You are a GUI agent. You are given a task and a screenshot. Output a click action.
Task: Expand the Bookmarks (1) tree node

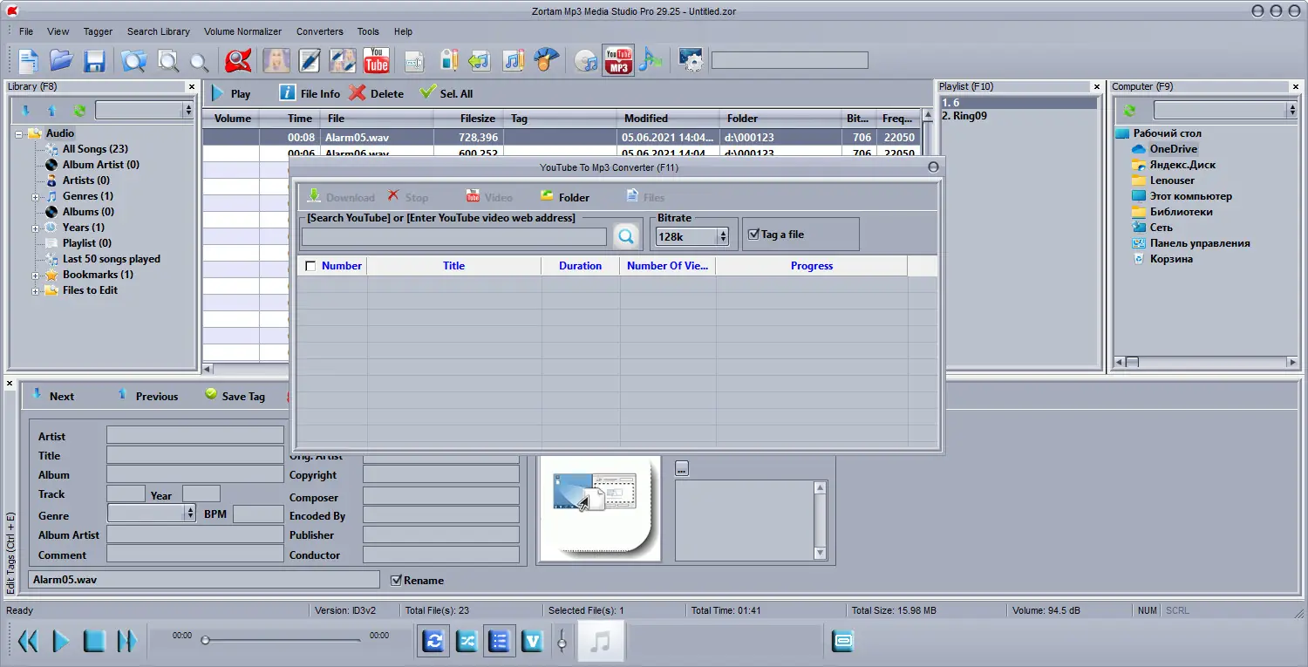pos(36,275)
